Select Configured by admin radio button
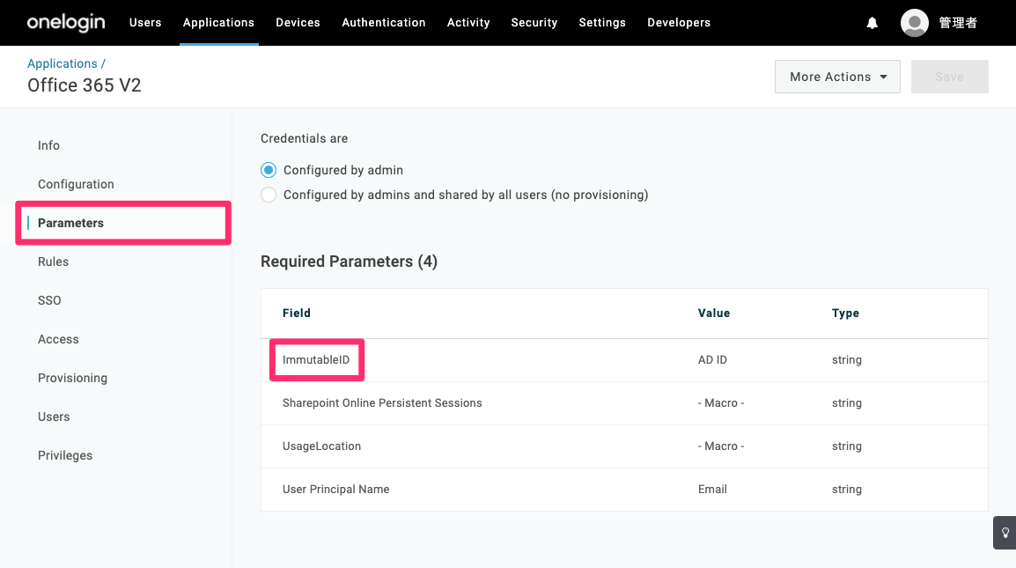 (x=269, y=170)
